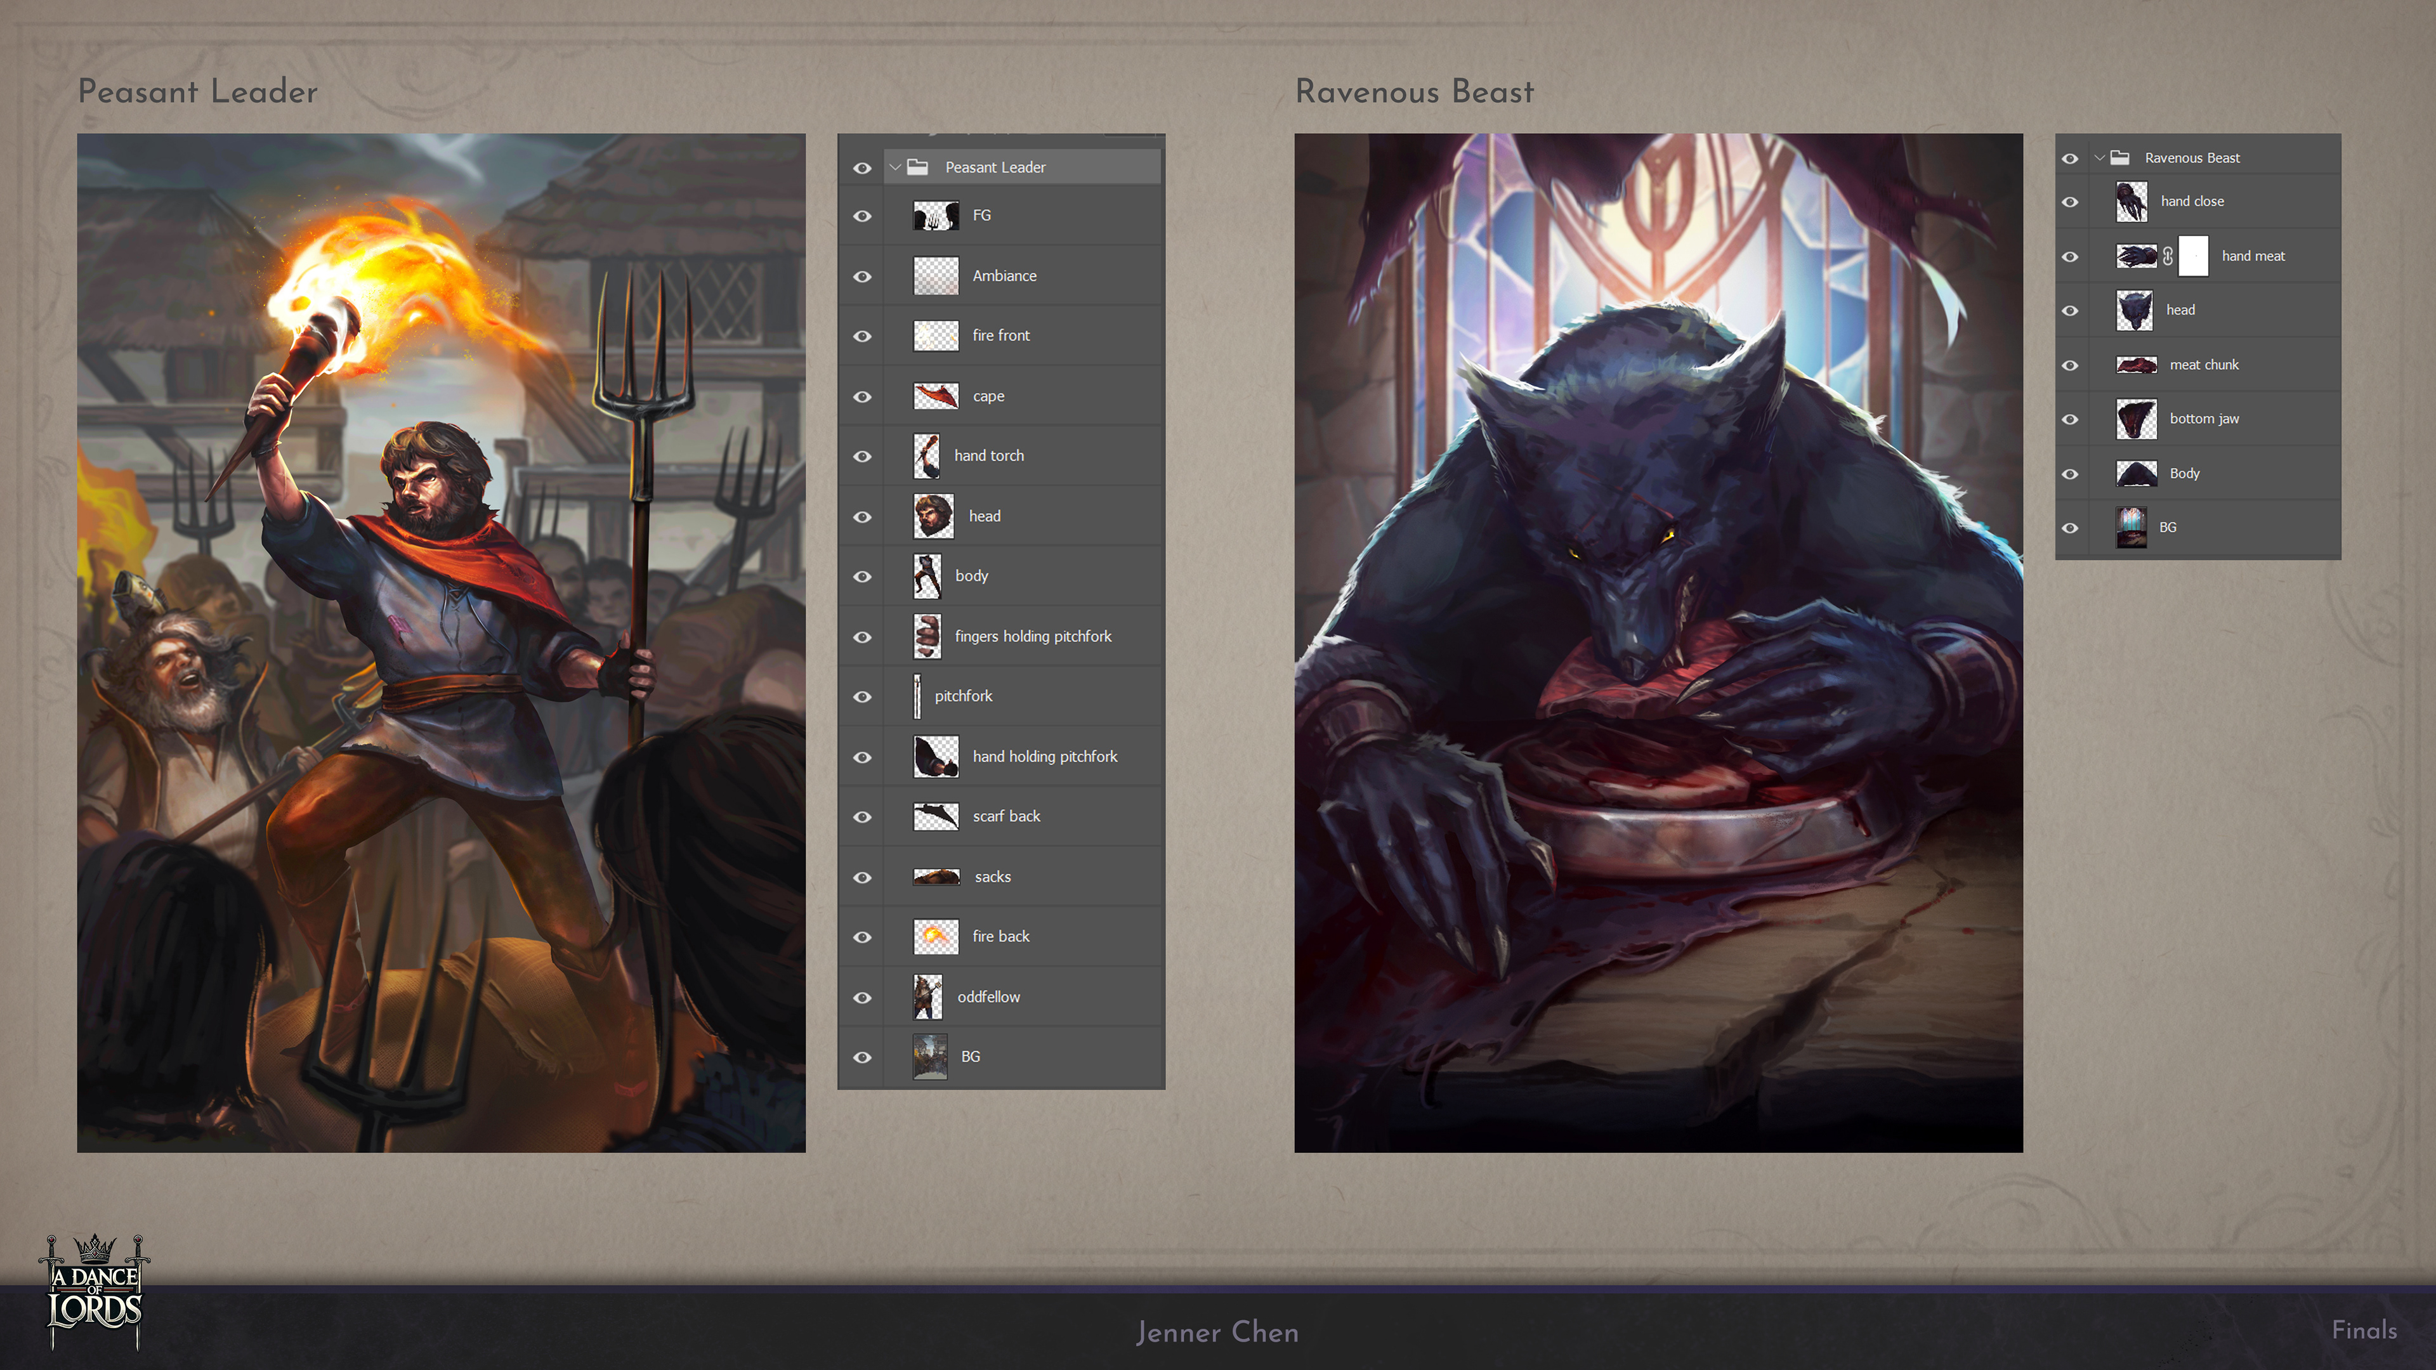
Task: Click the link chain icon on hand meat layer
Action: 2168,256
